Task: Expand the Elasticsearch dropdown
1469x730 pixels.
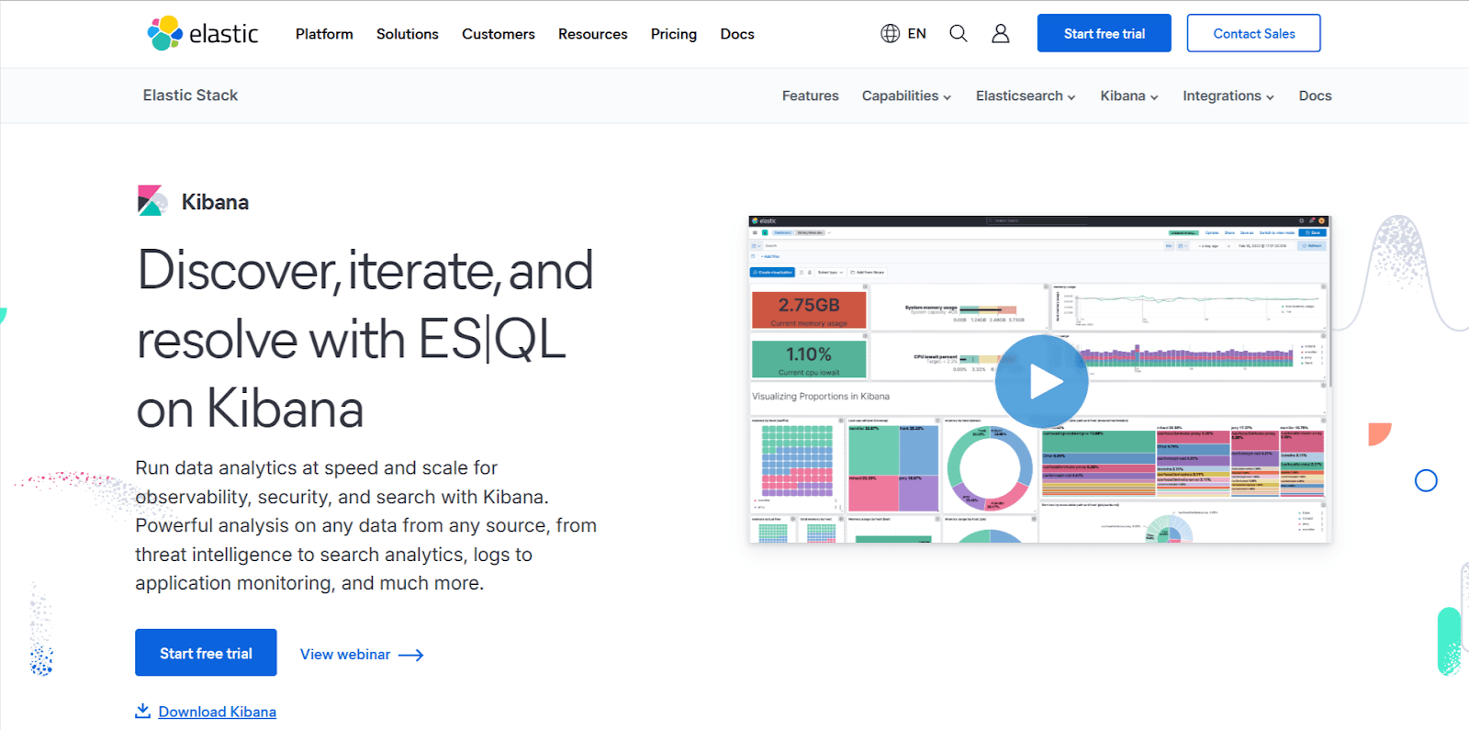Action: point(1026,95)
